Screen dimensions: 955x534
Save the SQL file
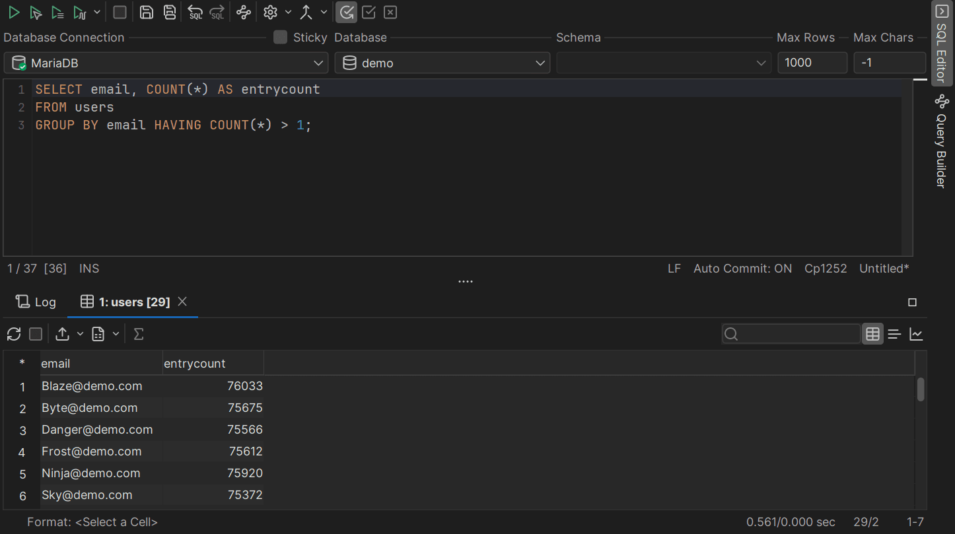tap(147, 12)
